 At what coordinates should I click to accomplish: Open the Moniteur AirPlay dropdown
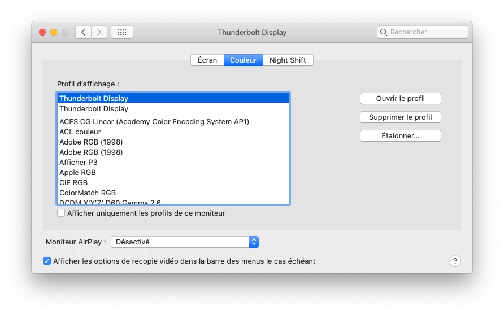click(x=185, y=242)
